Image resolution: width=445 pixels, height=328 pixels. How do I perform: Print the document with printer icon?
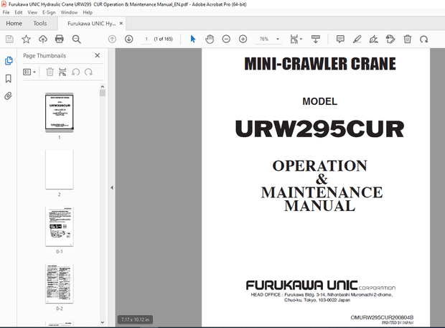coord(60,39)
